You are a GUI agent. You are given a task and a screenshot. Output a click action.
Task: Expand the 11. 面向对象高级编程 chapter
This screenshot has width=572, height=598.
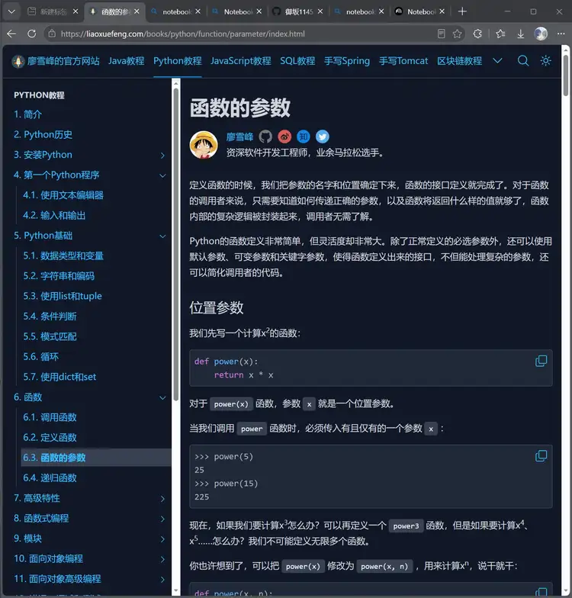click(x=162, y=580)
